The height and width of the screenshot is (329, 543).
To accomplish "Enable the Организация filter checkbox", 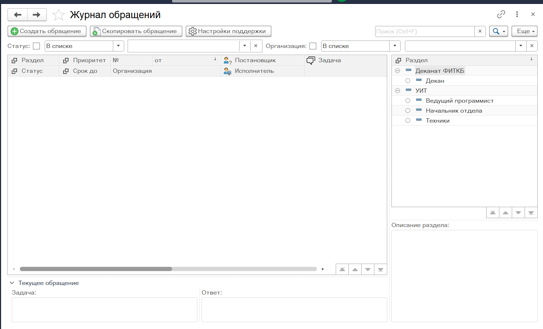I will click(x=313, y=46).
